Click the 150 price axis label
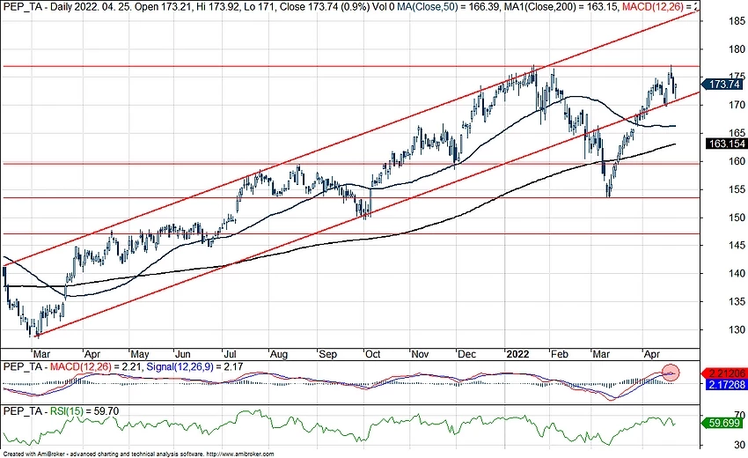Viewport: 748px width, 458px height. 737,218
